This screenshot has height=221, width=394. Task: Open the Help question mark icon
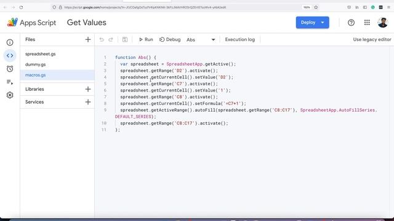coord(351,23)
